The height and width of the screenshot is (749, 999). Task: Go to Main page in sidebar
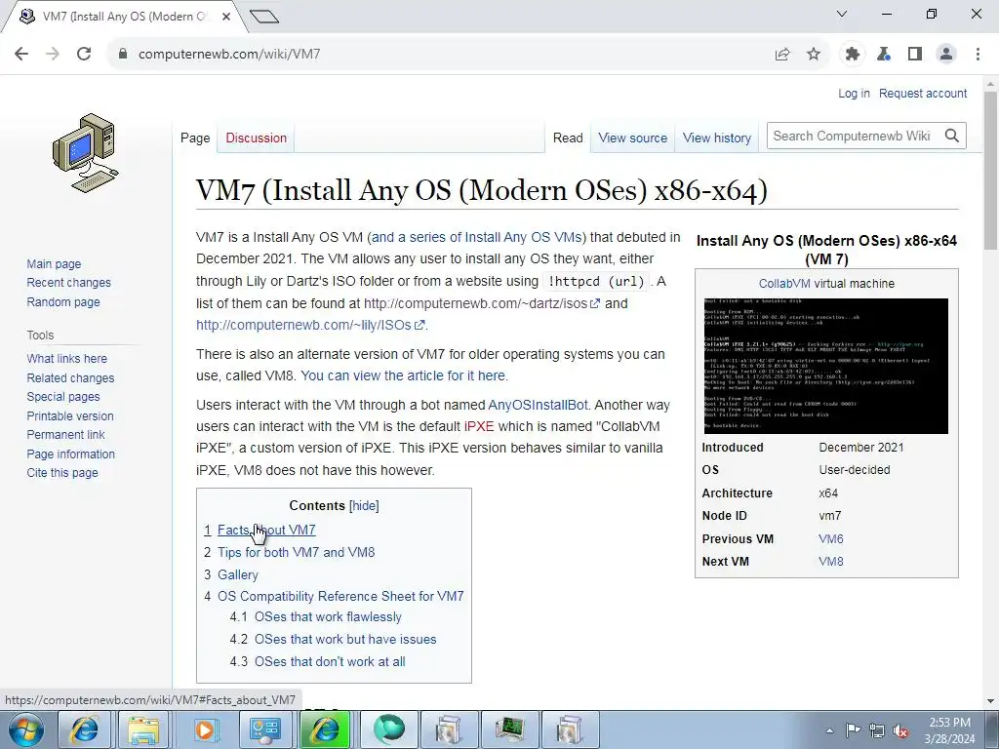[55, 263]
